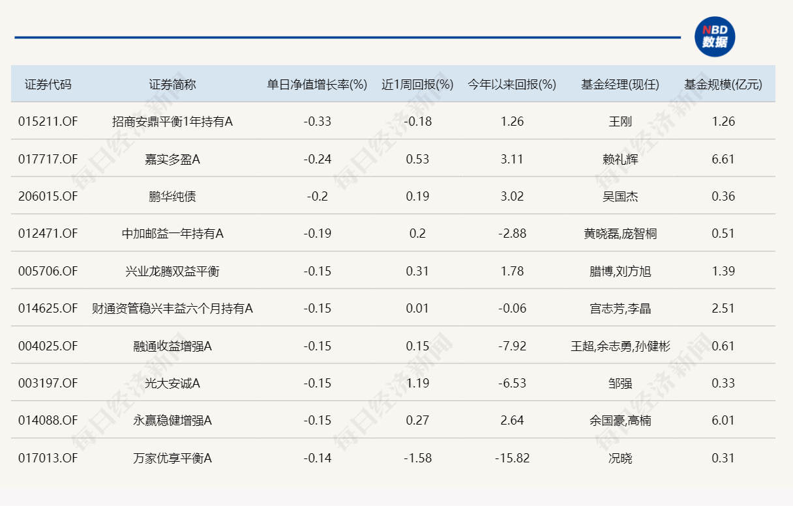
Task: Click fund name 嘉实多盈A
Action: [x=172, y=159]
